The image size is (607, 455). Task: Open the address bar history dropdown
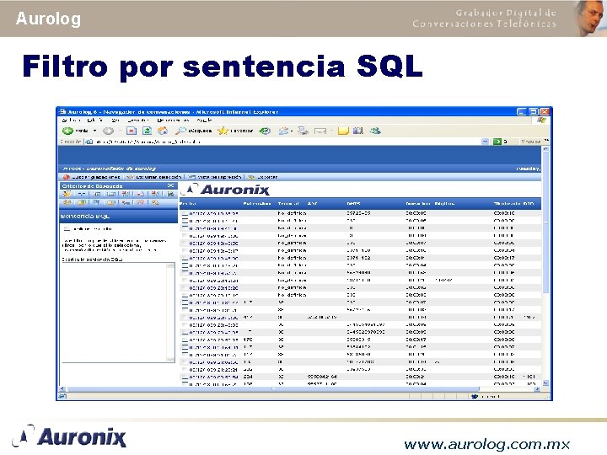coord(485,142)
